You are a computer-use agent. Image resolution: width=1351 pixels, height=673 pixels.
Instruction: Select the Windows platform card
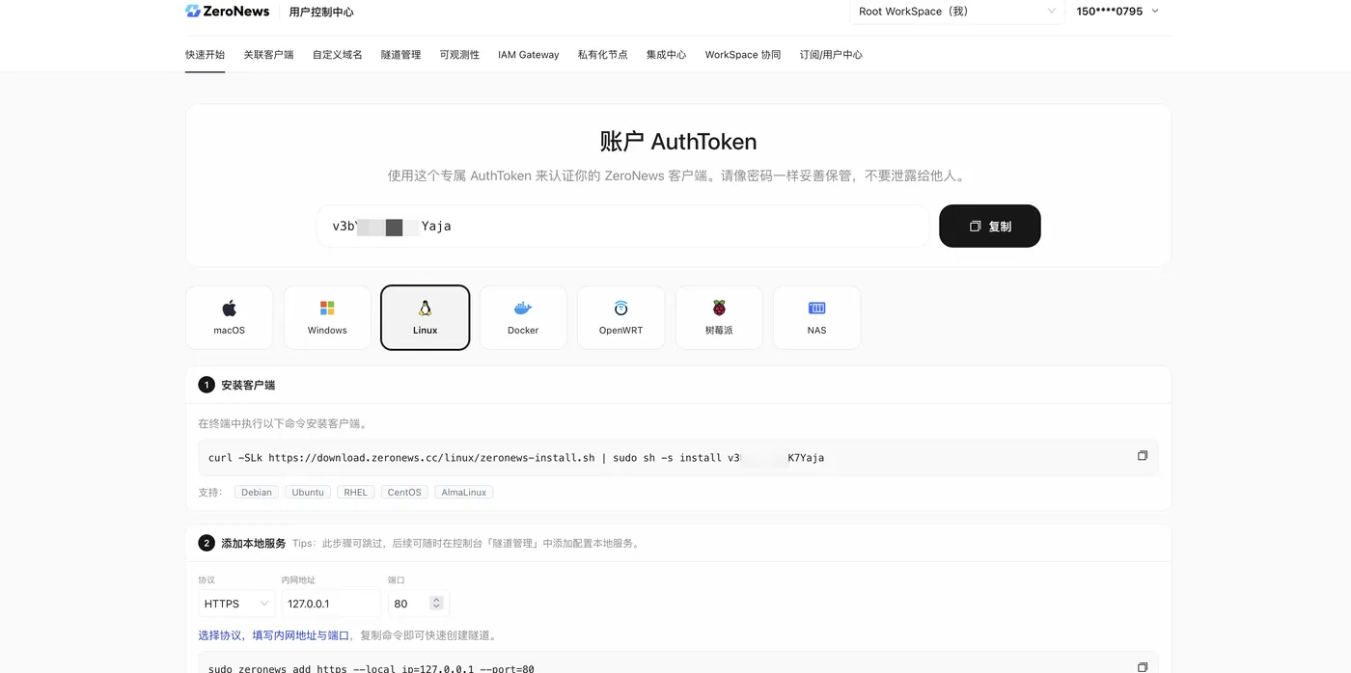pos(327,317)
